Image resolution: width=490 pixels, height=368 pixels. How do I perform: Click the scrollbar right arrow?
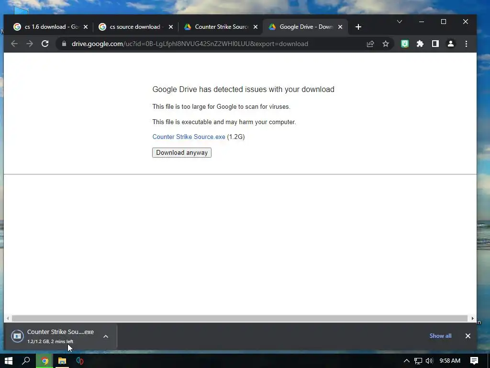pyautogui.click(x=472, y=318)
